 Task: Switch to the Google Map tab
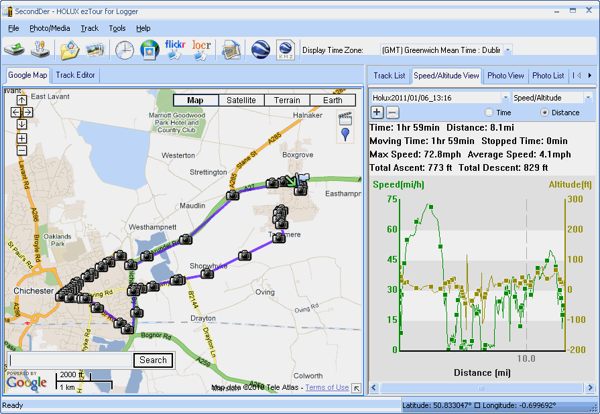(x=27, y=75)
